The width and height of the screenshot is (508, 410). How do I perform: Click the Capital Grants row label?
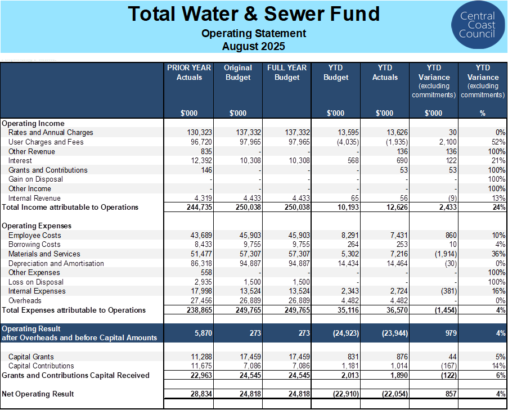click(32, 357)
